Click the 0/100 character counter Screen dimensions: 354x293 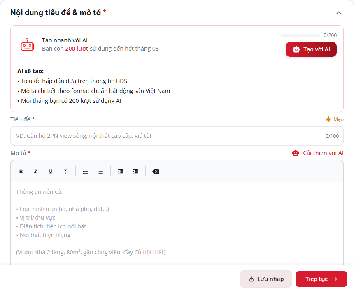[332, 136]
